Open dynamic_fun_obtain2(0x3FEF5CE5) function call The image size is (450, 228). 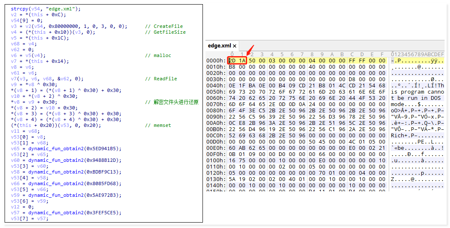tap(74, 213)
